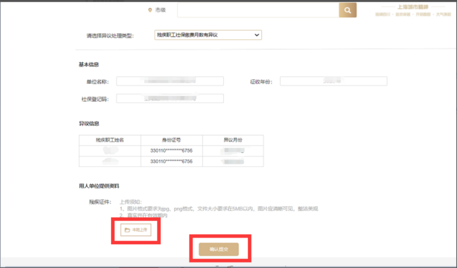The height and width of the screenshot is (268, 457).
Task: Click the 确认提交 button
Action: click(219, 249)
